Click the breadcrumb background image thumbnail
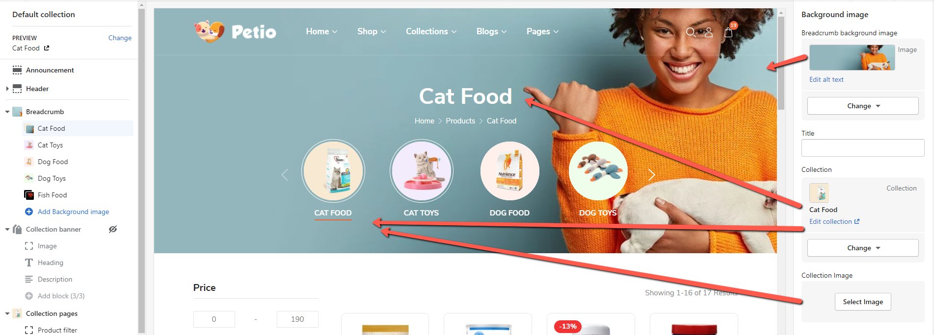The image size is (934, 335). [x=852, y=57]
